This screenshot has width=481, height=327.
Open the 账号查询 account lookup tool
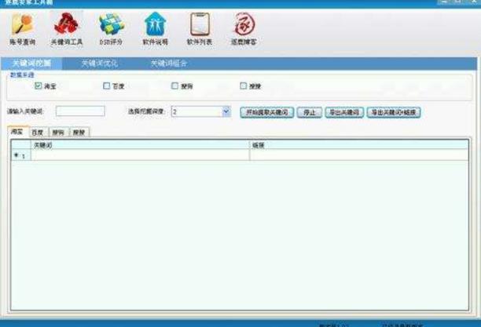(x=22, y=29)
